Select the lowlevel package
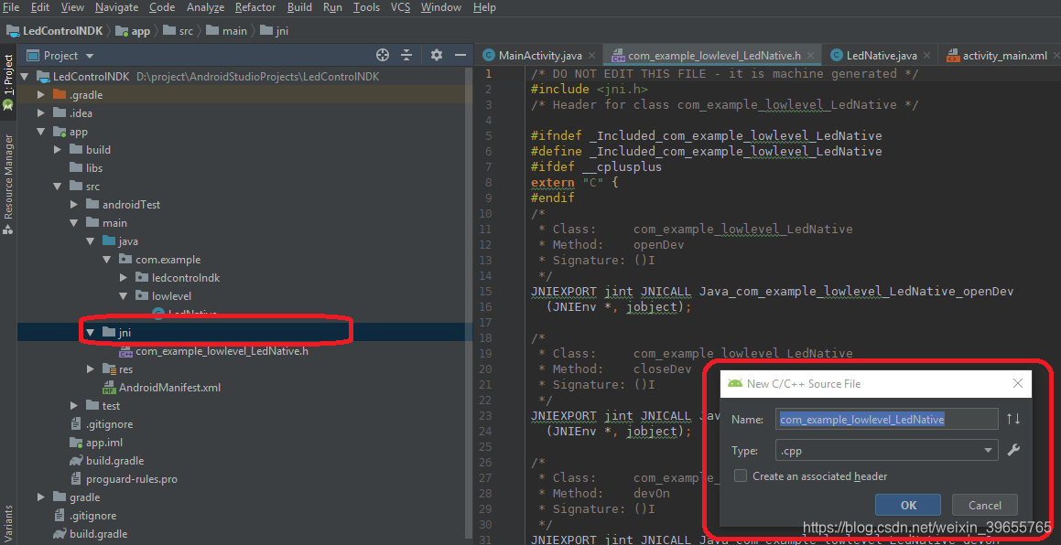Viewport: 1061px width, 545px height. [171, 295]
